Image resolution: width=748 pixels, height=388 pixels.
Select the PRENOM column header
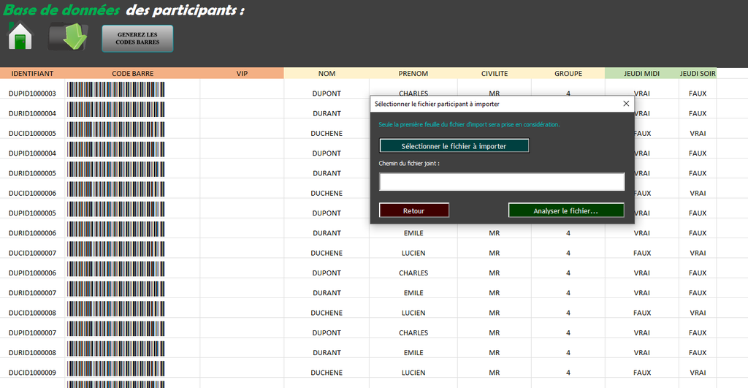[x=413, y=74]
